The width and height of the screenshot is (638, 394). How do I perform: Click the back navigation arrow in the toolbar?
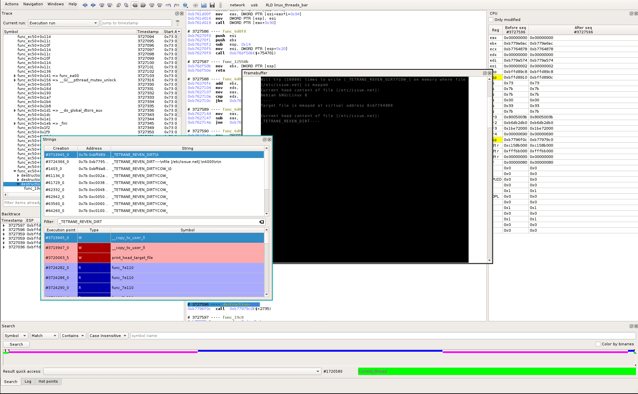click(85, 5)
